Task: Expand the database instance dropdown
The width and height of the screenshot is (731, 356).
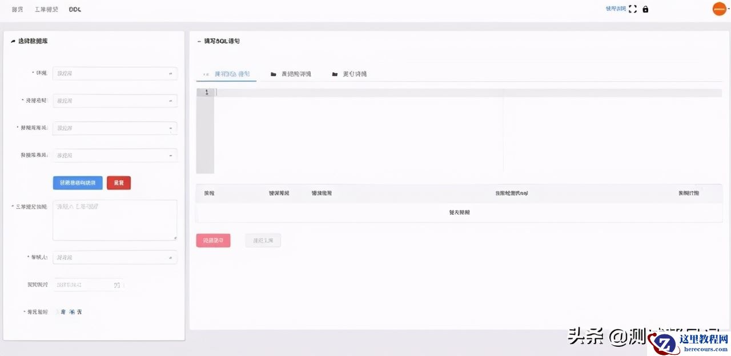Action: click(114, 128)
